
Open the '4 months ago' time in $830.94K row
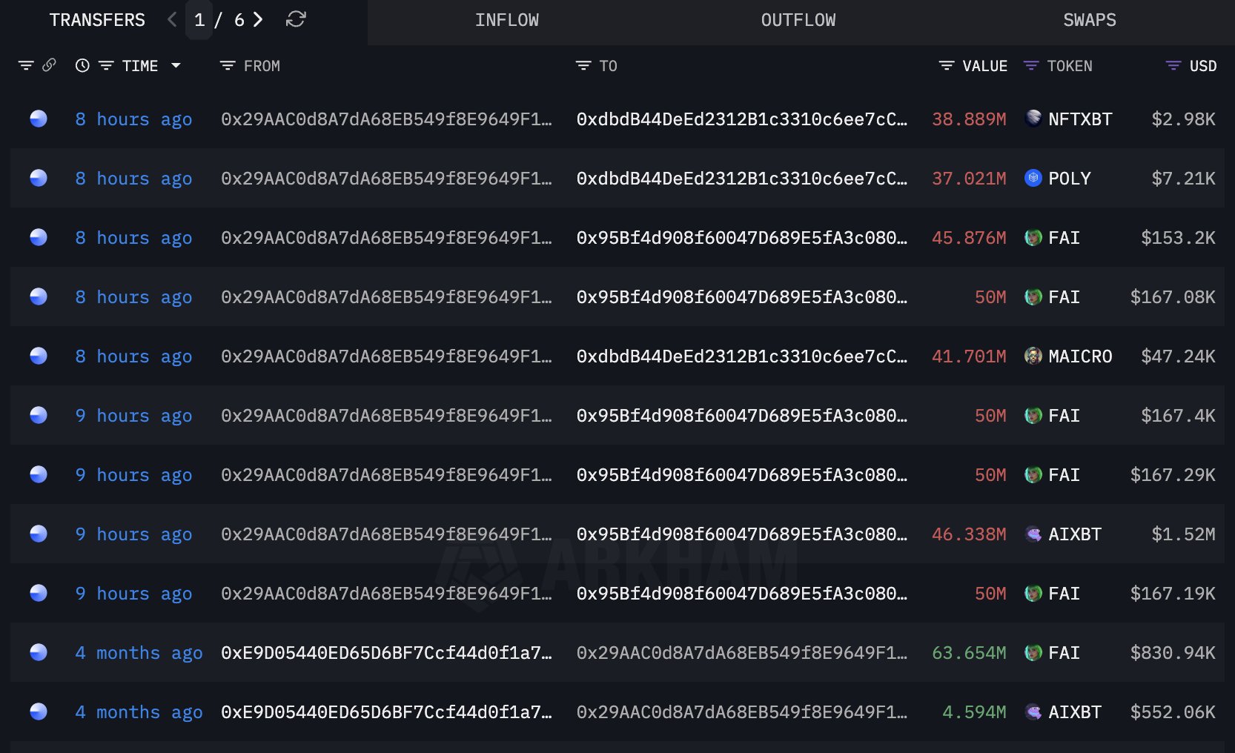coord(139,653)
